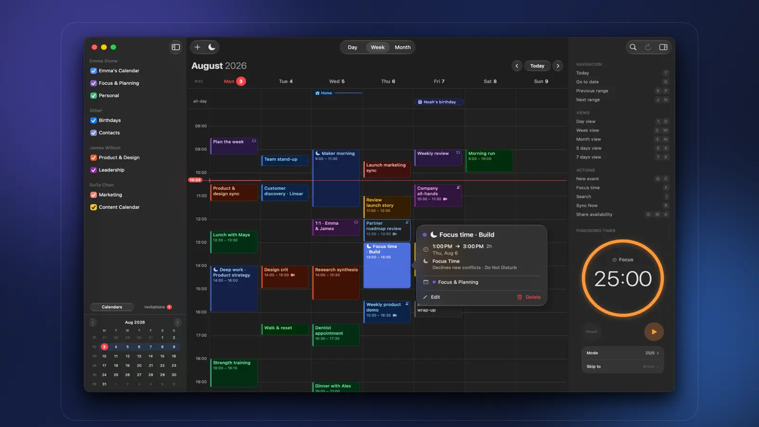
Task: Click the orange Pomodoro timer ring
Action: (x=623, y=278)
